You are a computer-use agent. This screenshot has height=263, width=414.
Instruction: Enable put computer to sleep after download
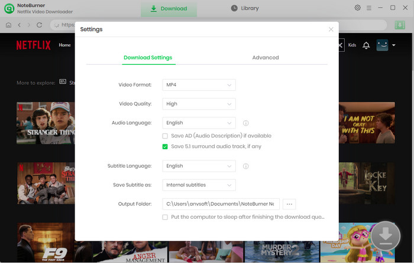165,217
